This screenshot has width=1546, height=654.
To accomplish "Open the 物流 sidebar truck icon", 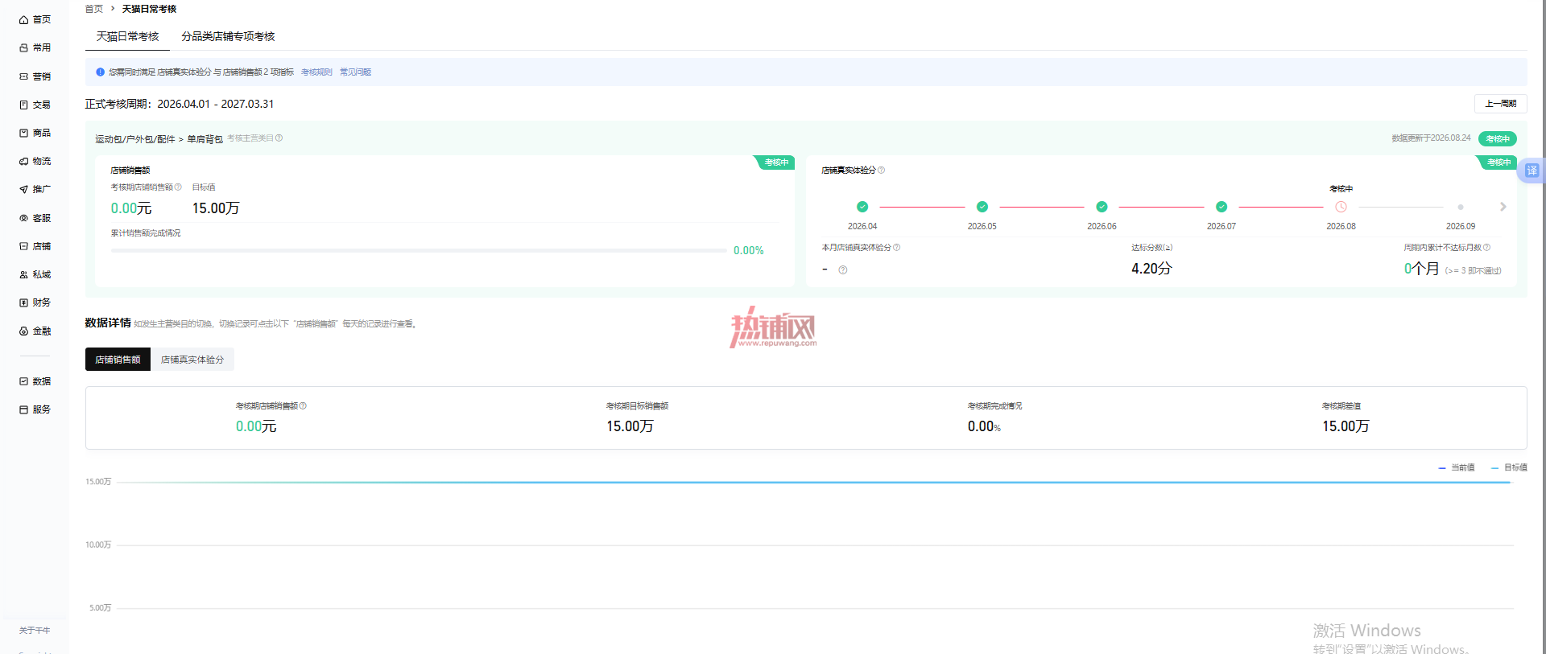I will click(x=24, y=161).
